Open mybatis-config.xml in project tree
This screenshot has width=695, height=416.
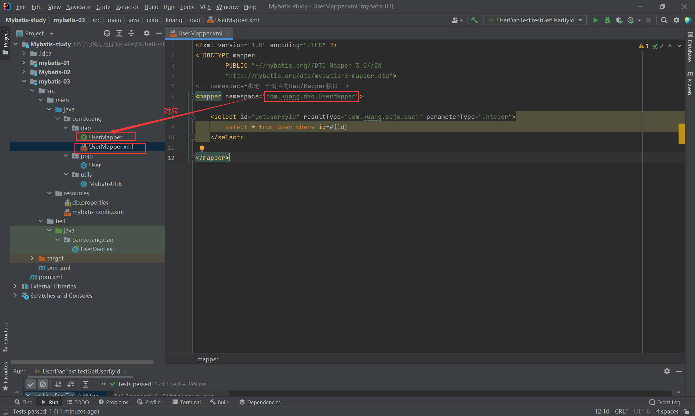pyautogui.click(x=98, y=212)
